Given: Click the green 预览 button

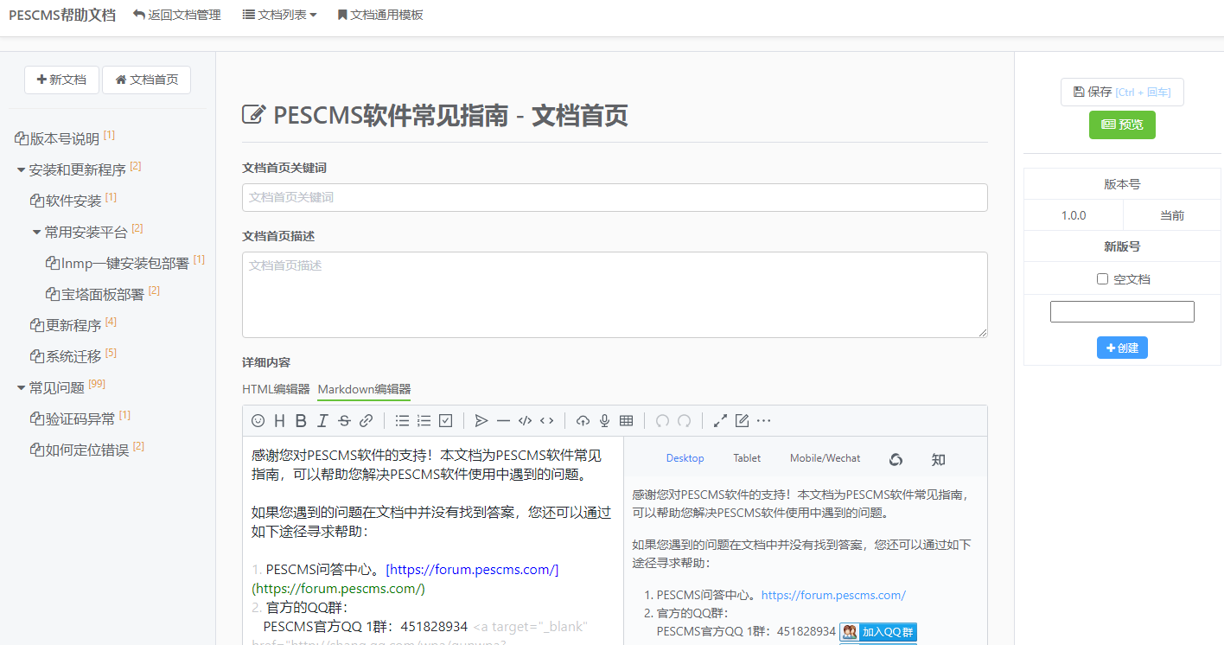Looking at the screenshot, I should pyautogui.click(x=1122, y=125).
